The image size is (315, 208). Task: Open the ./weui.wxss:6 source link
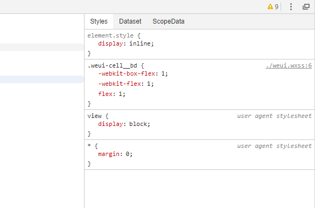point(289,65)
